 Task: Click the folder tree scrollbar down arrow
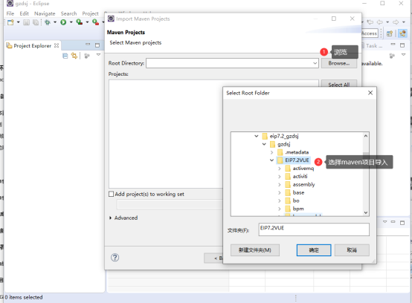tap(365, 212)
